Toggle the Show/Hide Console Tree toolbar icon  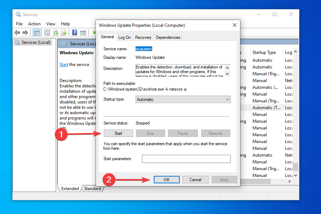(x=36, y=32)
